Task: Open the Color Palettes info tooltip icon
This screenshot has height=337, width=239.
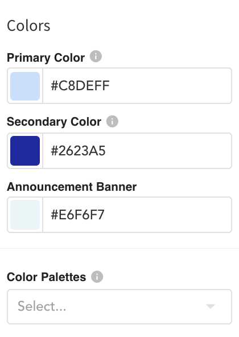Action: pos(97,276)
